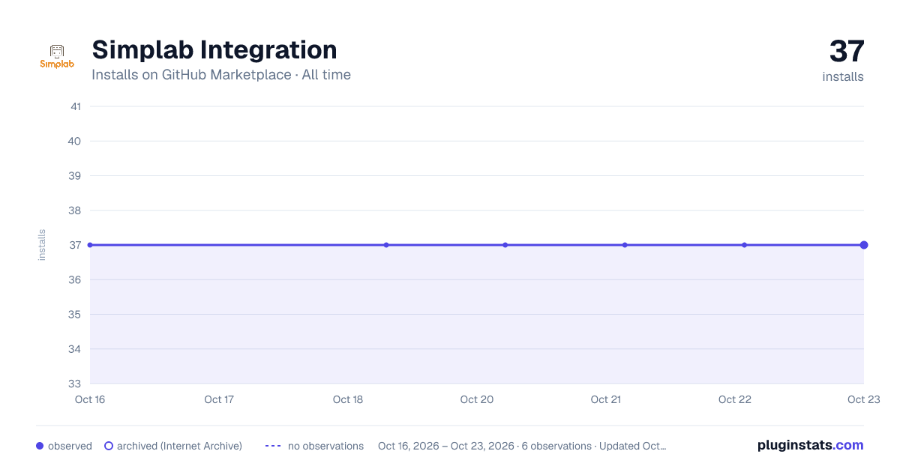Click the 41 y-axis label

click(x=76, y=106)
